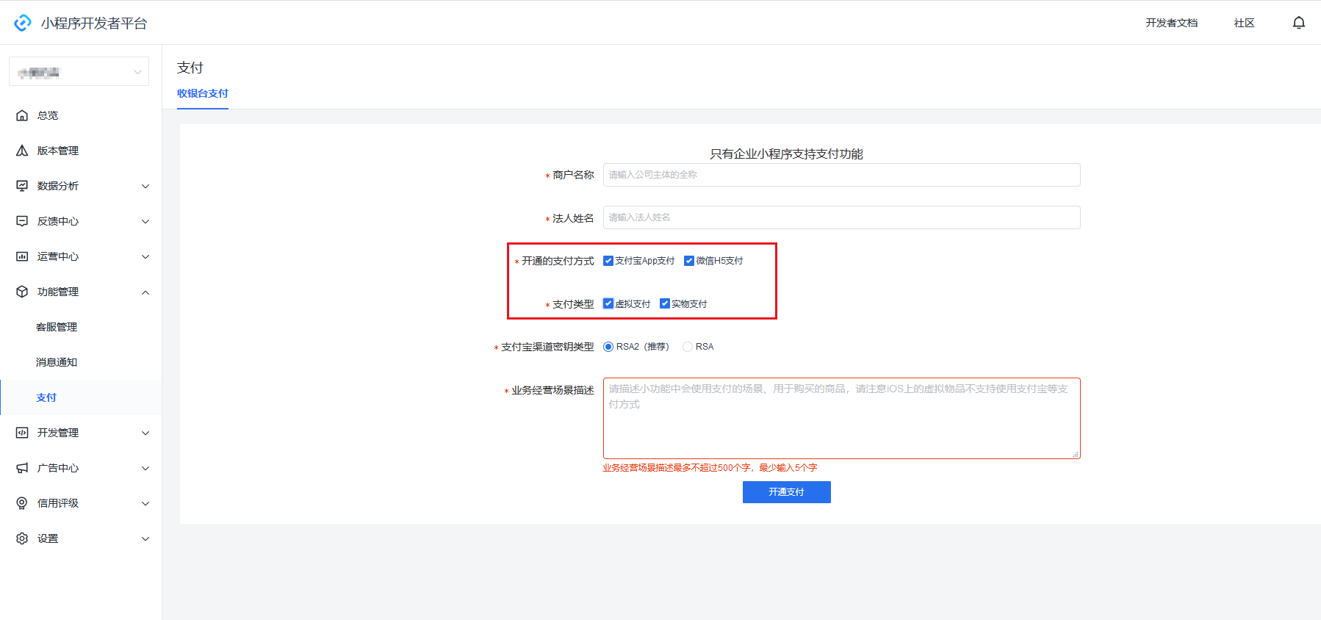The height and width of the screenshot is (620, 1321).
Task: Click the 数据分析 chart icon
Action: [22, 186]
